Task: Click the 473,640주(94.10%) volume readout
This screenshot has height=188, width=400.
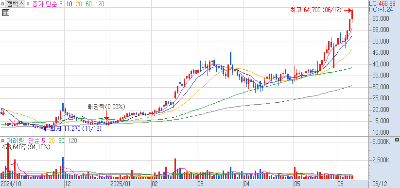Action: pyautogui.click(x=26, y=147)
